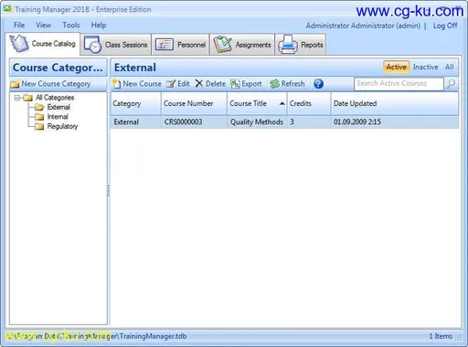Go to the Assignments tab
Screen dimensions: 468x347
click(242, 45)
